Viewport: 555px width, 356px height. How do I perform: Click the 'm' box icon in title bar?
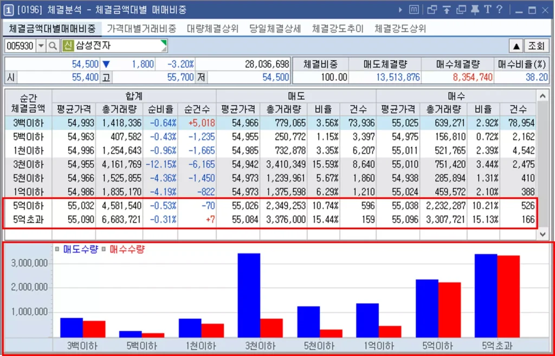[414, 10]
